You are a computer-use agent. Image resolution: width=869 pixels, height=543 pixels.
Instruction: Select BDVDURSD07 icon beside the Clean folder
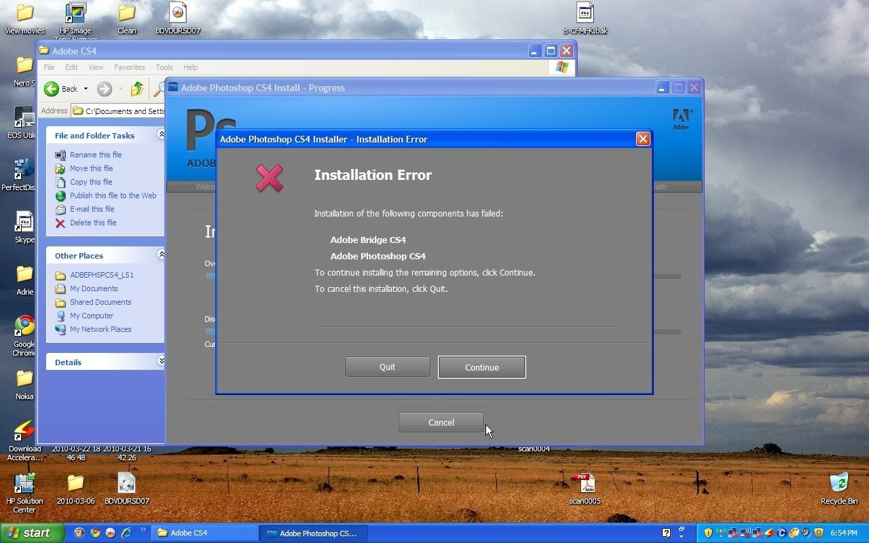pyautogui.click(x=178, y=19)
